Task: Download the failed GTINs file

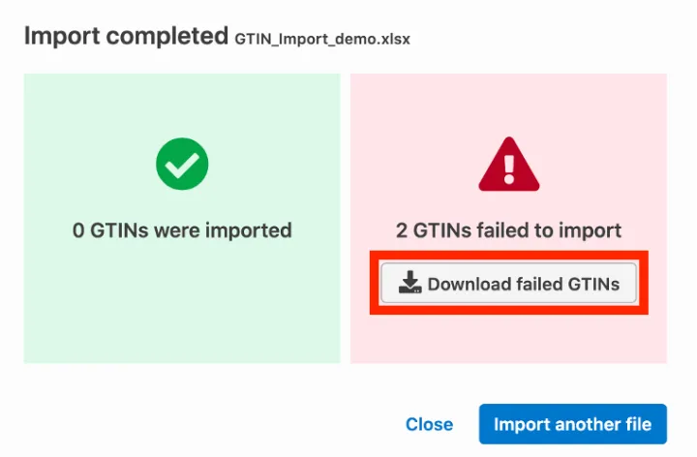Action: pyautogui.click(x=508, y=284)
